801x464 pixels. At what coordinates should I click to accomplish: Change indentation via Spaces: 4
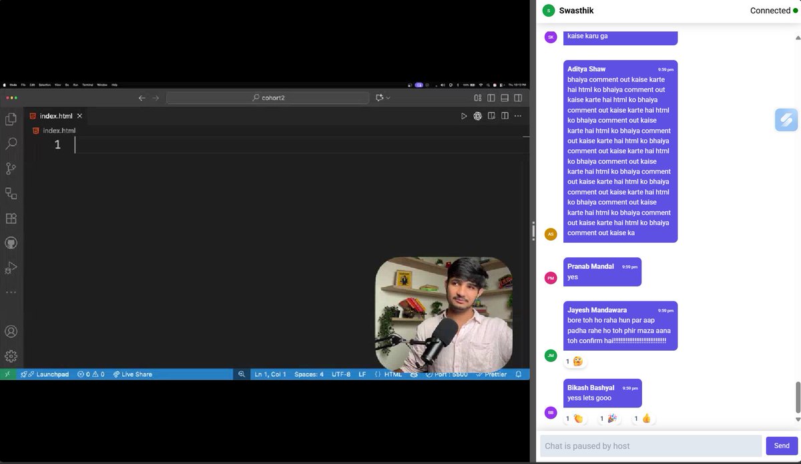(309, 375)
